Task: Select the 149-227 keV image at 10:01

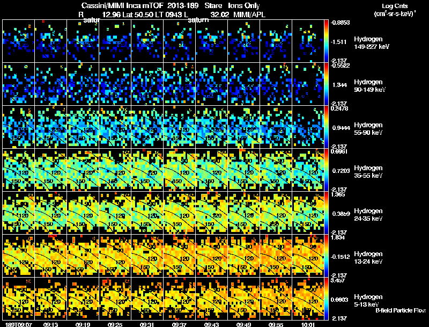Action: pos(308,41)
